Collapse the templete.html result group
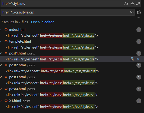Screen dimensions: 144x113 1,42
